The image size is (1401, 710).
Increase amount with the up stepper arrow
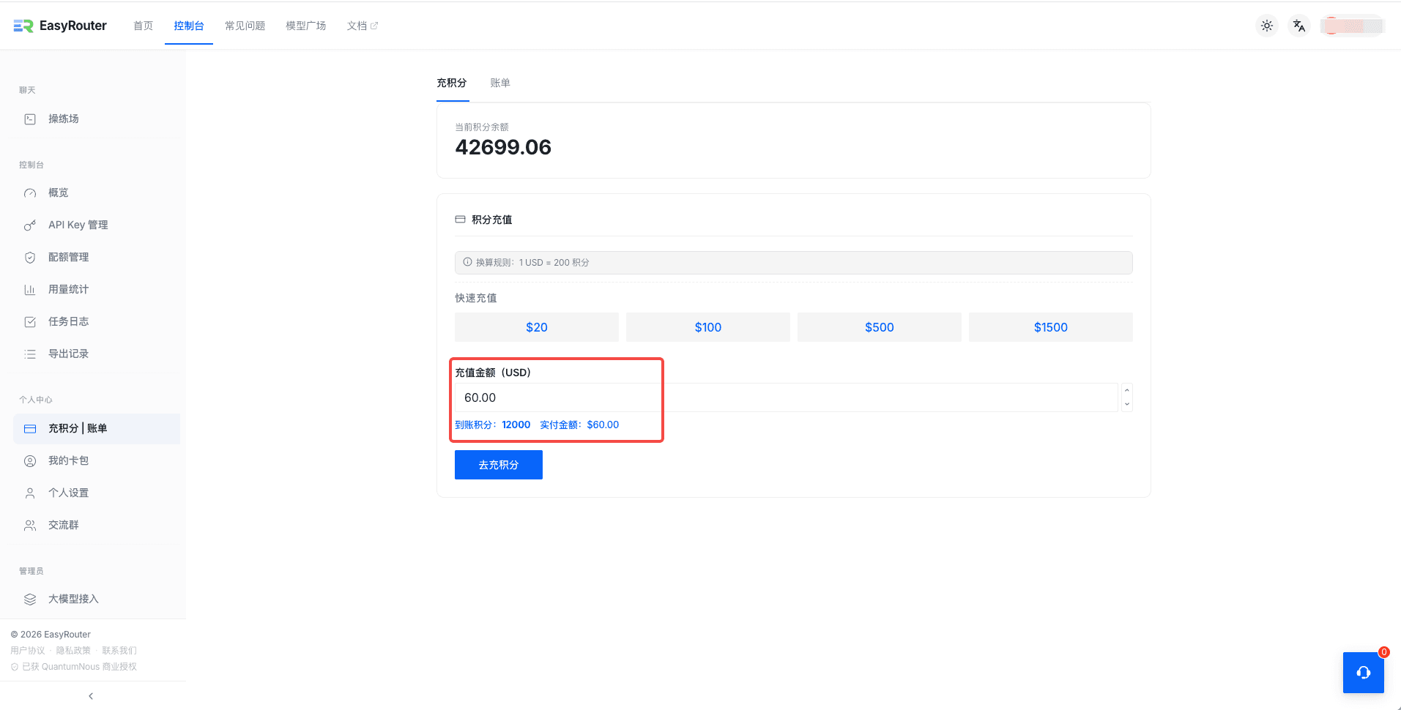pyautogui.click(x=1127, y=390)
